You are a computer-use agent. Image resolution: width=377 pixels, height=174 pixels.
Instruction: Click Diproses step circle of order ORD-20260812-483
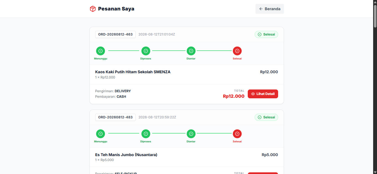pos(146,134)
